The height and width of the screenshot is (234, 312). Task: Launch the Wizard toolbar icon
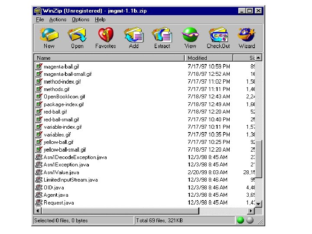247,35
